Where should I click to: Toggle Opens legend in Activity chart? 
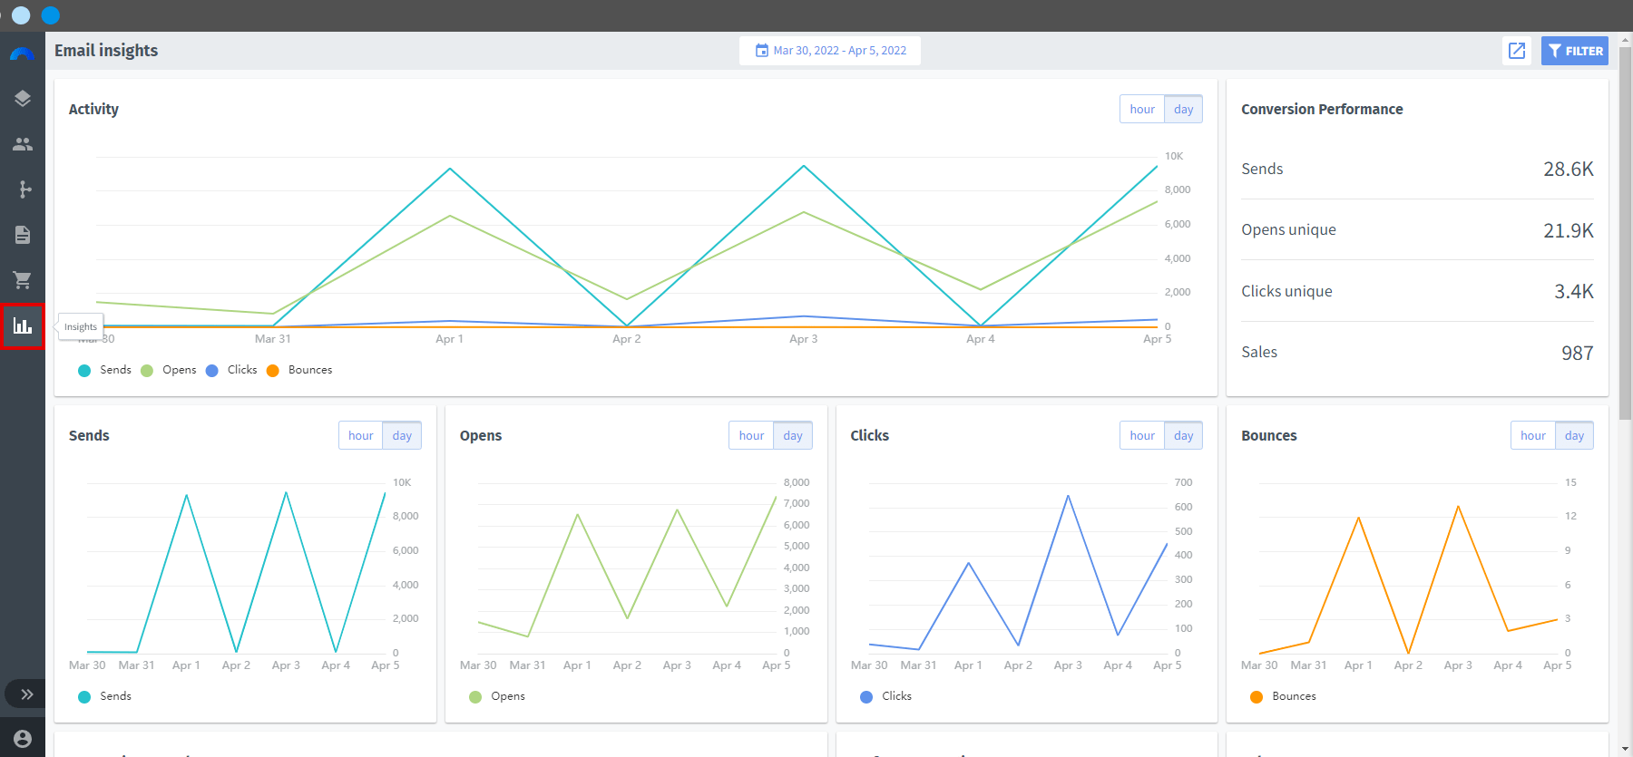[169, 370]
